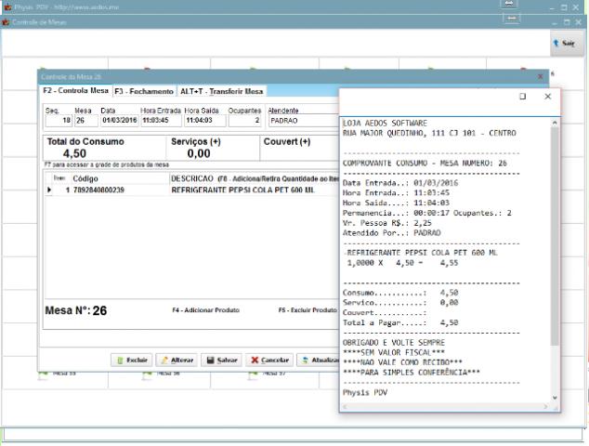This screenshot has width=589, height=446.
Task: Click receipt vertical scrollbar up arrow
Action: [x=555, y=123]
